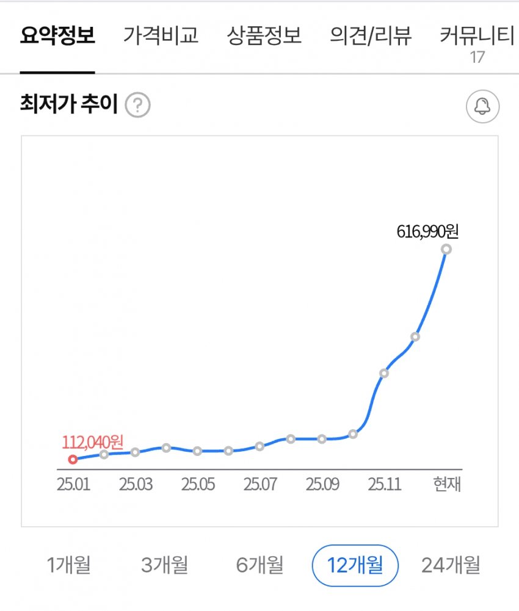Switch chart to 24개월 period

(451, 565)
